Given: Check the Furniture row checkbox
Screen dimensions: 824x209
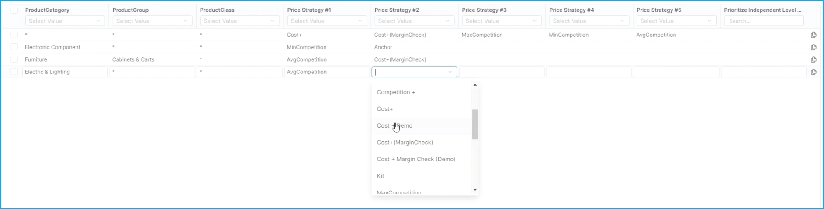Looking at the screenshot, I should click(x=14, y=59).
